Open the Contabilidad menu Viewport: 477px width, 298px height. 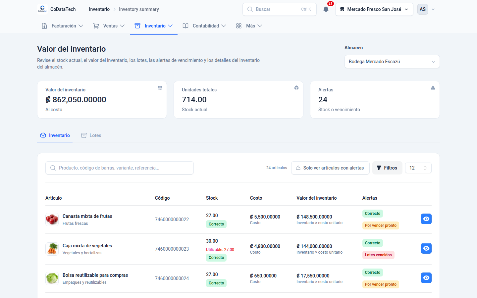(x=204, y=26)
